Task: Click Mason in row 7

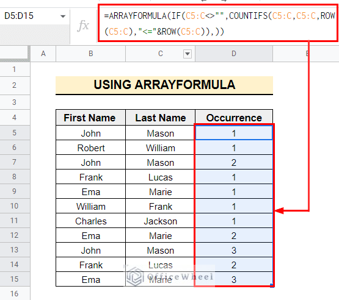Action: 160,163
